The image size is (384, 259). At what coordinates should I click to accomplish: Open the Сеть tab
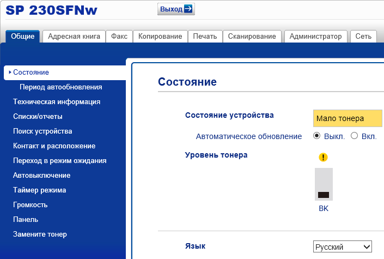click(x=363, y=37)
